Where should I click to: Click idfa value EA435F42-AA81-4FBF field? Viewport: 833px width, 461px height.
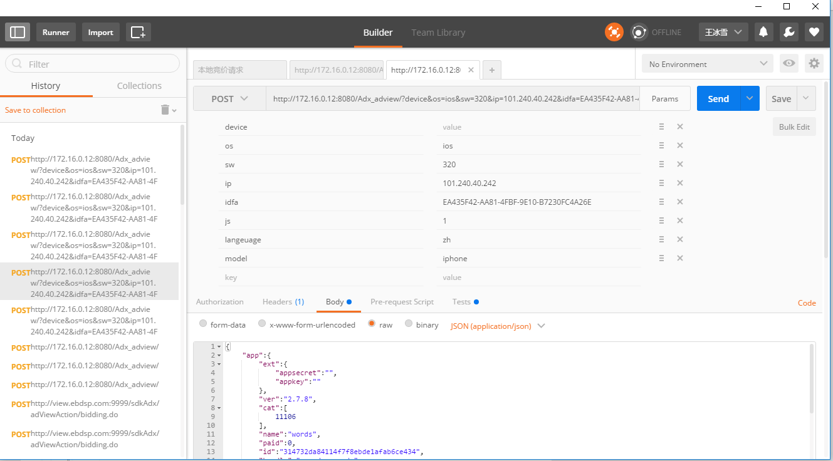pyautogui.click(x=539, y=202)
